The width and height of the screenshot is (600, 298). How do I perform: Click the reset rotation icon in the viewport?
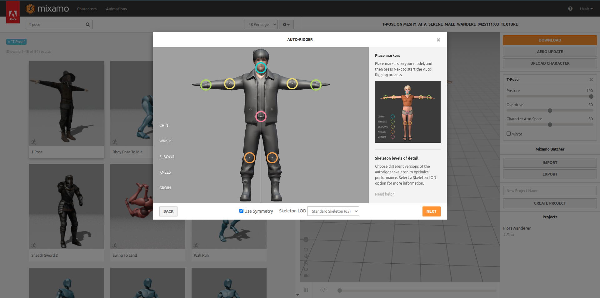point(306,250)
